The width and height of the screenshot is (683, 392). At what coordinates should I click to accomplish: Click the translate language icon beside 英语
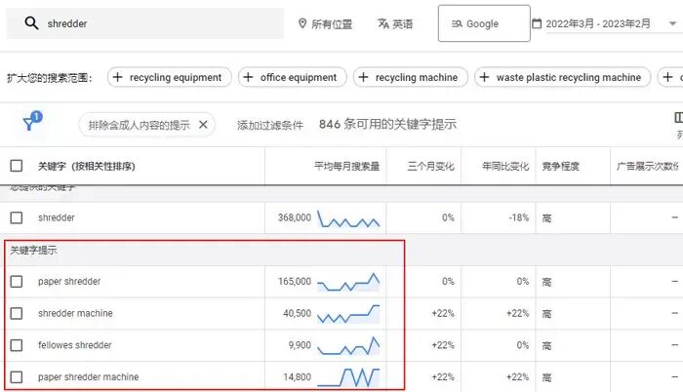point(382,23)
